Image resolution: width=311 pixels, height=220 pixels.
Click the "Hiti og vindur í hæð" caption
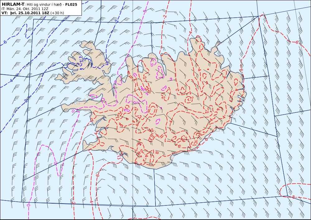point(44,4)
